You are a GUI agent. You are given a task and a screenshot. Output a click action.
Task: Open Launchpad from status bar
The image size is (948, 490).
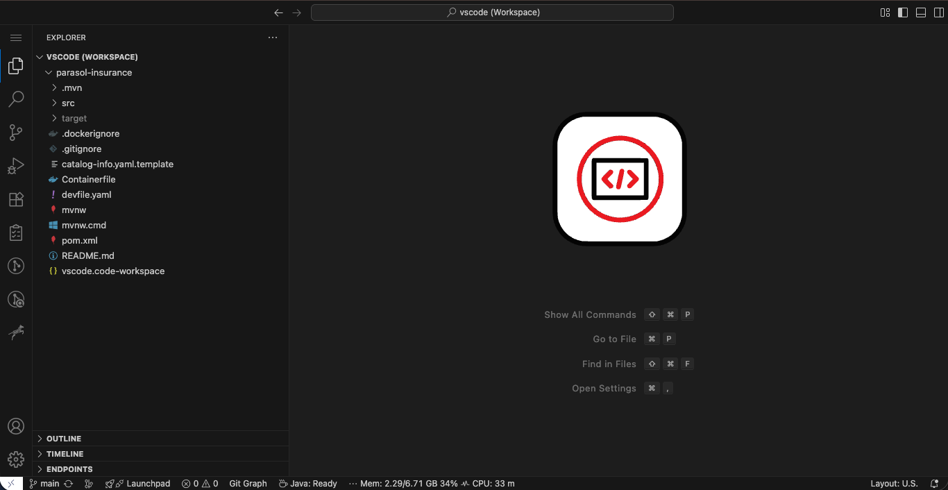pyautogui.click(x=137, y=484)
